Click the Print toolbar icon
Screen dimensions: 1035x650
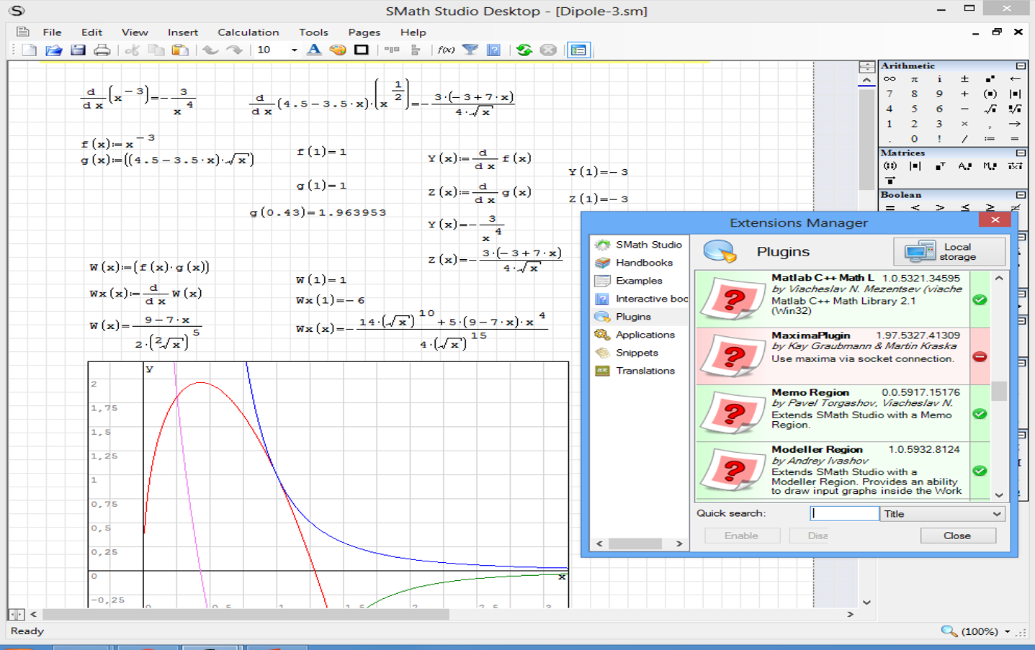(x=102, y=50)
